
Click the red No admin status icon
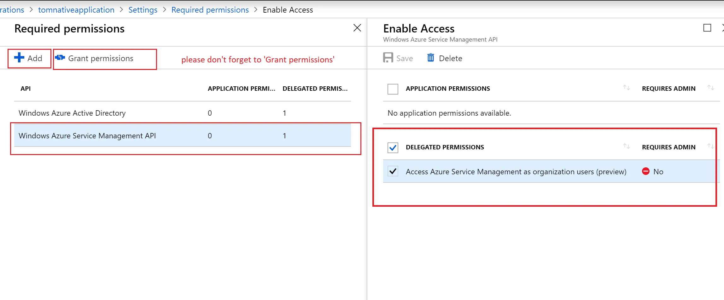pos(646,171)
